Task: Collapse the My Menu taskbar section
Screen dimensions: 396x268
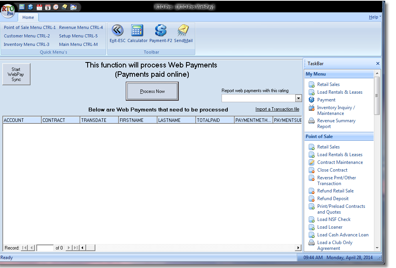Action: point(339,74)
